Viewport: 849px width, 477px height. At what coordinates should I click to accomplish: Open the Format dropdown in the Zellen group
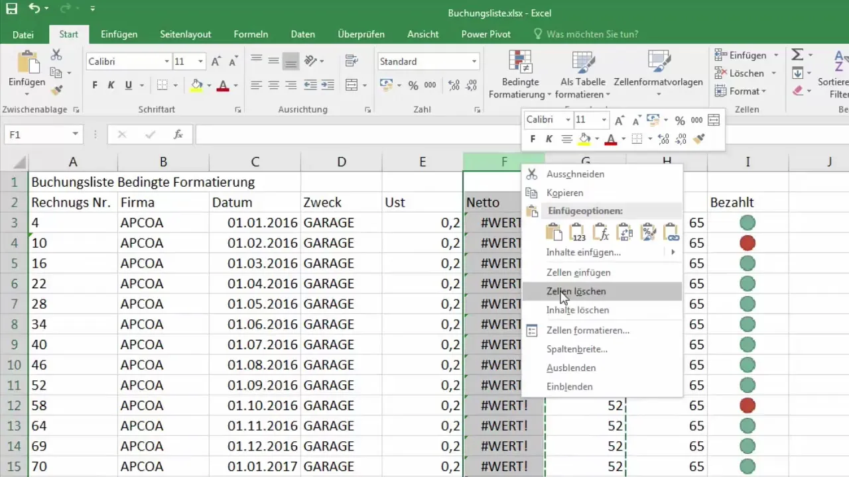click(740, 91)
